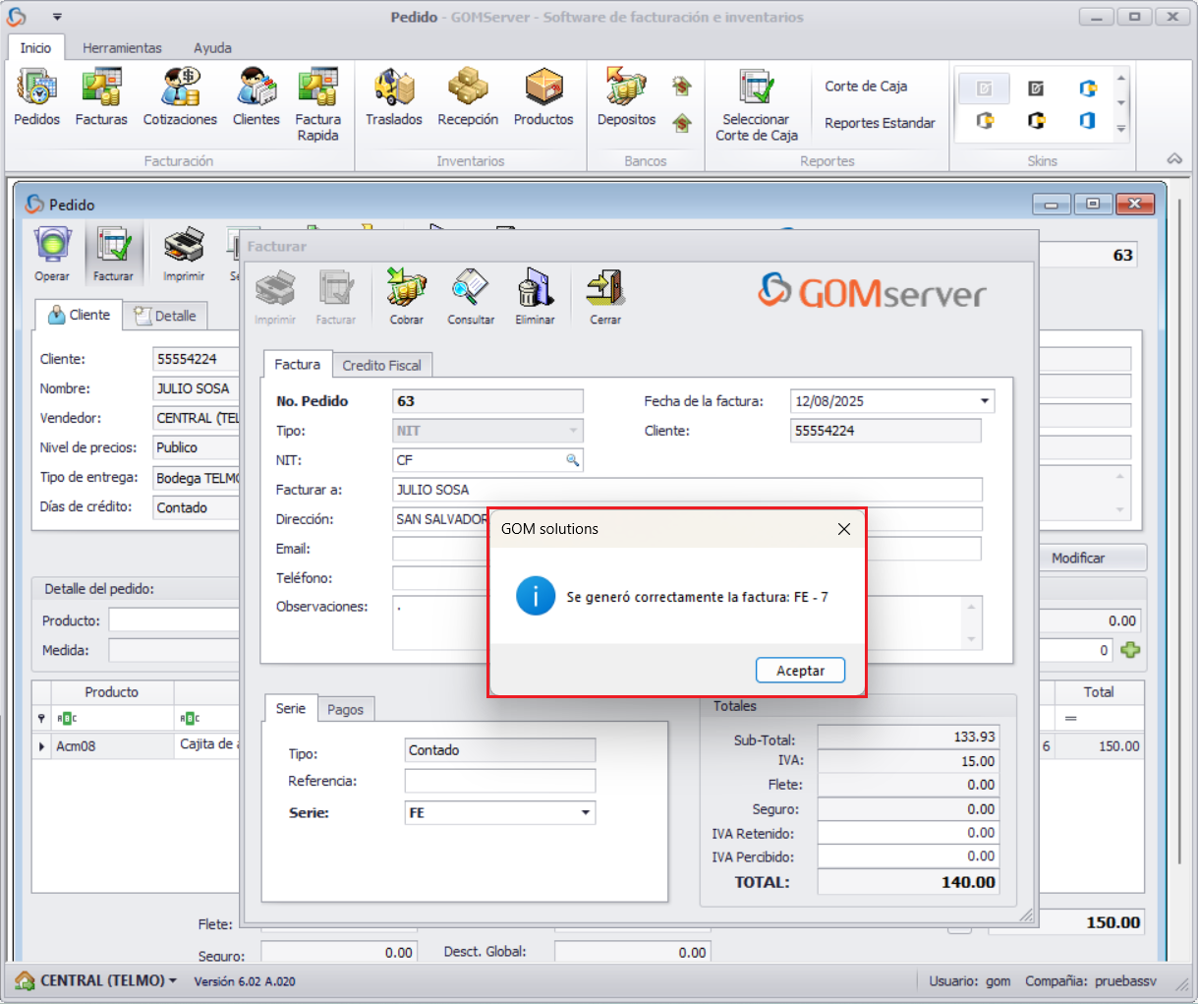Click the NIT lookup magnifier

tap(572, 460)
